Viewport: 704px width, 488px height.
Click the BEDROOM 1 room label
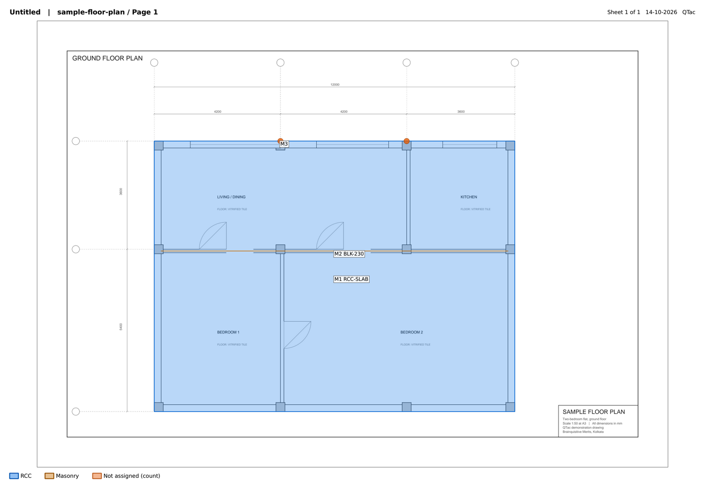tap(228, 332)
